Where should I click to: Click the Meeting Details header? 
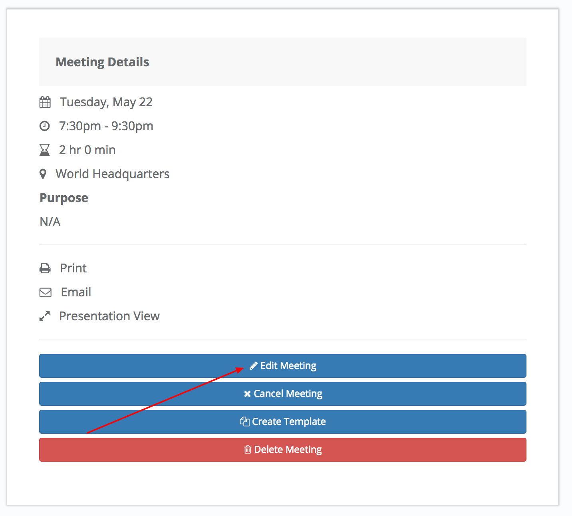tap(102, 62)
